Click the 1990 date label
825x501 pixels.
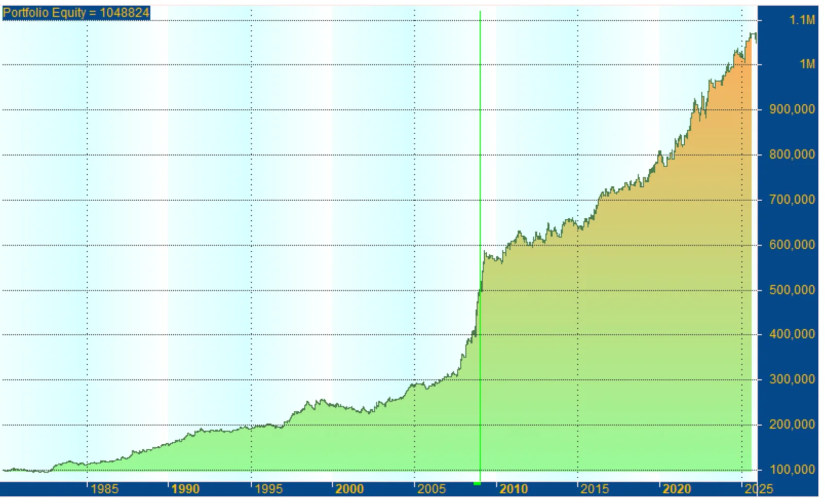pos(186,489)
